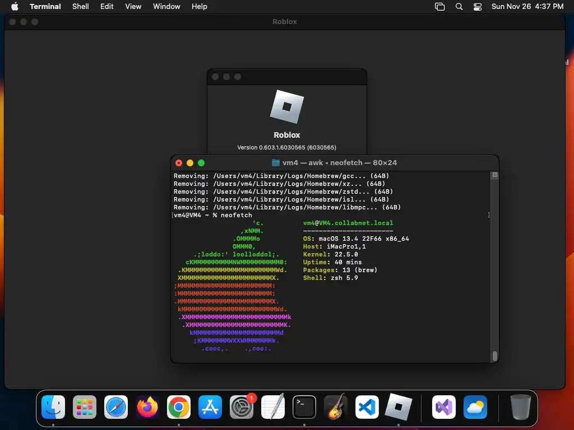Screen dimensions: 574x430
Task: Open the View menu
Action: point(133,6)
